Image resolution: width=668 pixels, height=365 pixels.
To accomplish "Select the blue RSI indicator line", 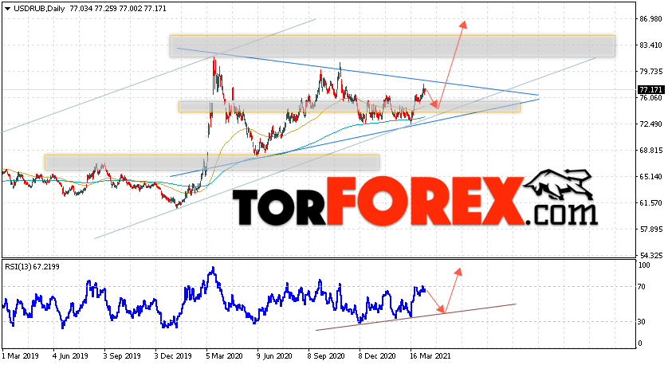I will (213, 298).
